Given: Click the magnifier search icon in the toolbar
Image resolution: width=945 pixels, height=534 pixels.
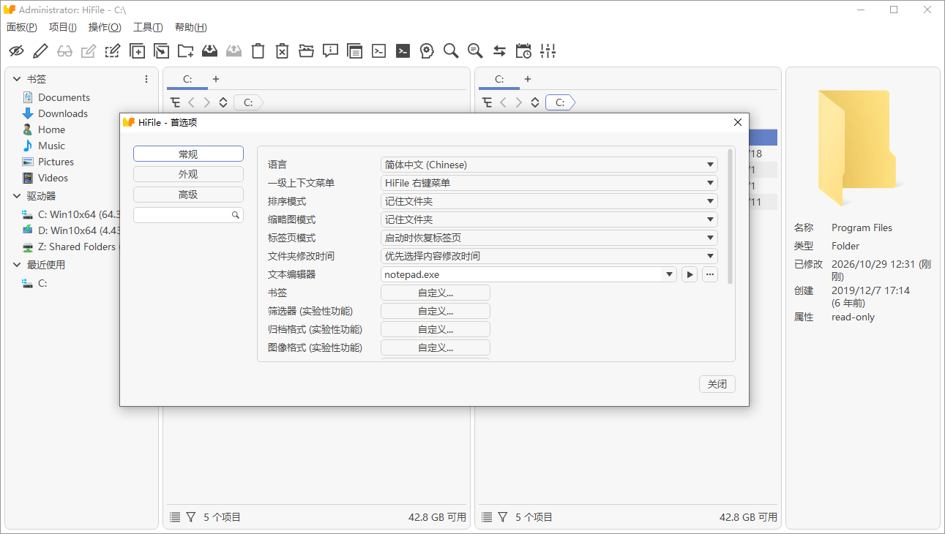Looking at the screenshot, I should pyautogui.click(x=451, y=50).
